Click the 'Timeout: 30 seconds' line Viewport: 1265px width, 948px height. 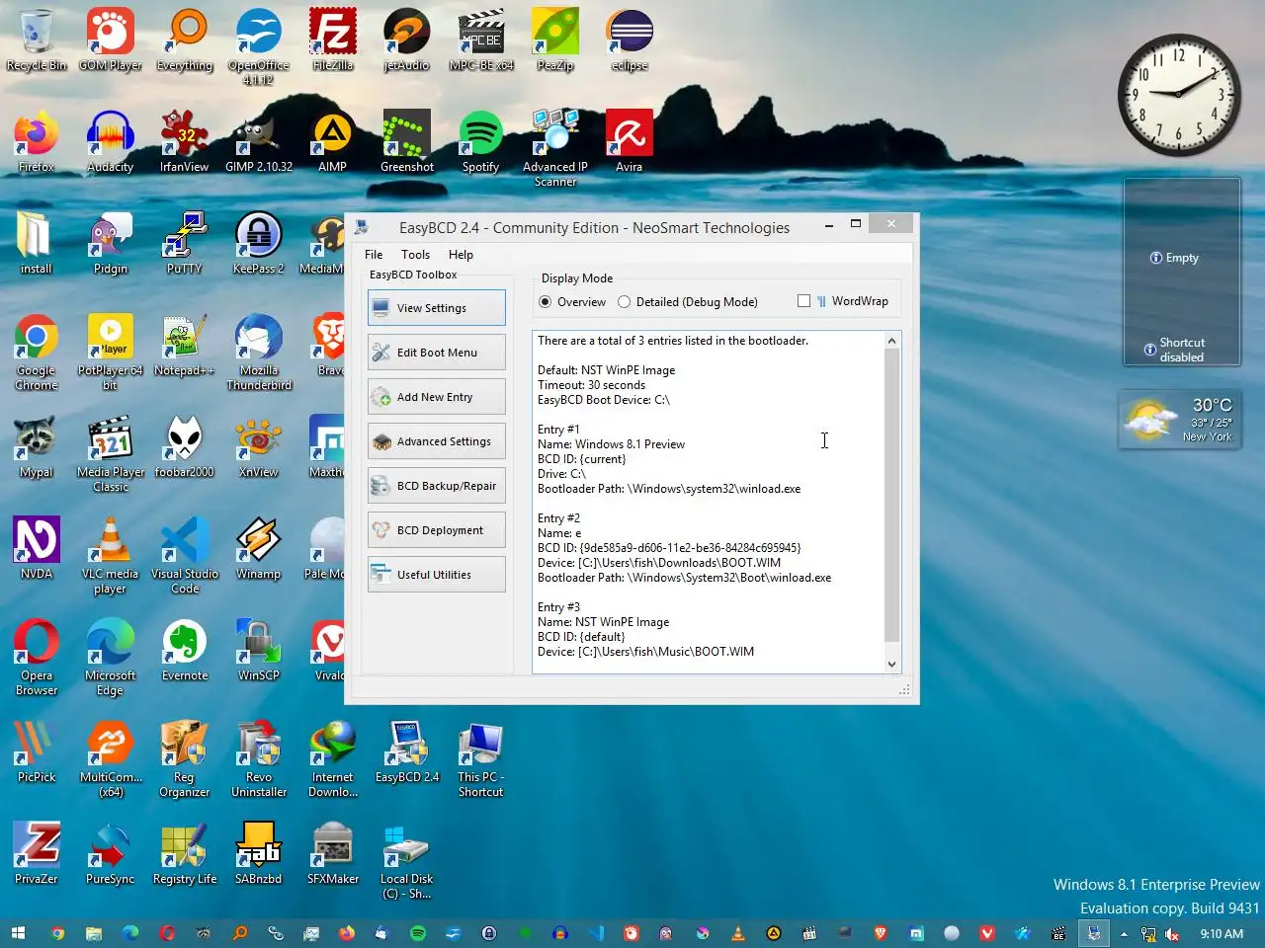click(591, 385)
